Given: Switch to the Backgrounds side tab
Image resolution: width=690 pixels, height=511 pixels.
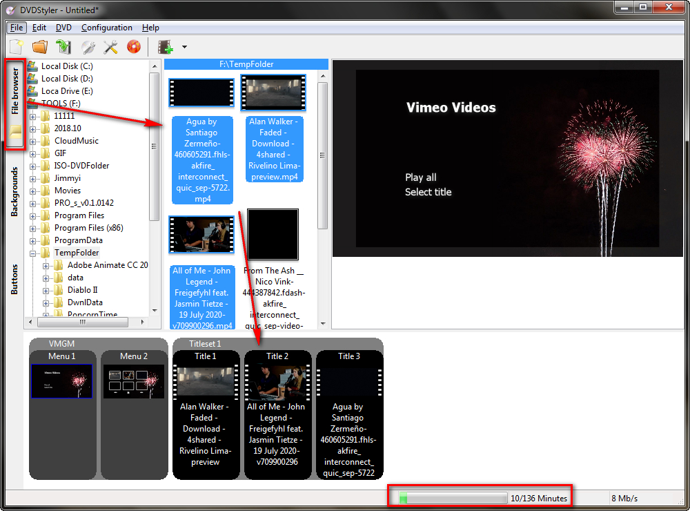Looking at the screenshot, I should [x=14, y=192].
